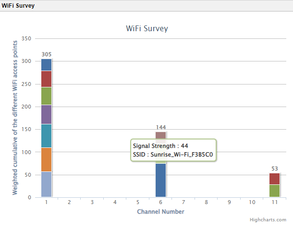This screenshot has width=293, height=229.
Task: Select the purple segment in channel 1 bar
Action: (46, 114)
